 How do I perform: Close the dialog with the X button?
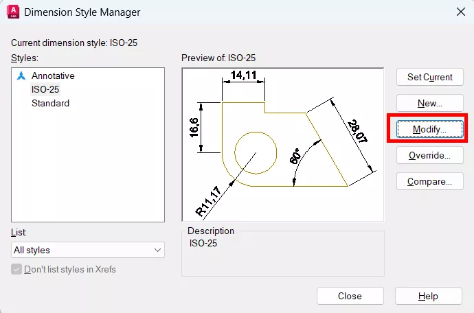460,12
